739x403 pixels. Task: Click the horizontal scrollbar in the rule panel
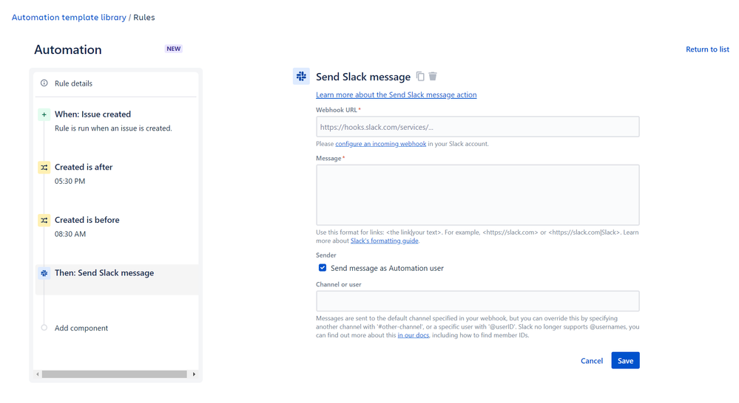[114, 374]
